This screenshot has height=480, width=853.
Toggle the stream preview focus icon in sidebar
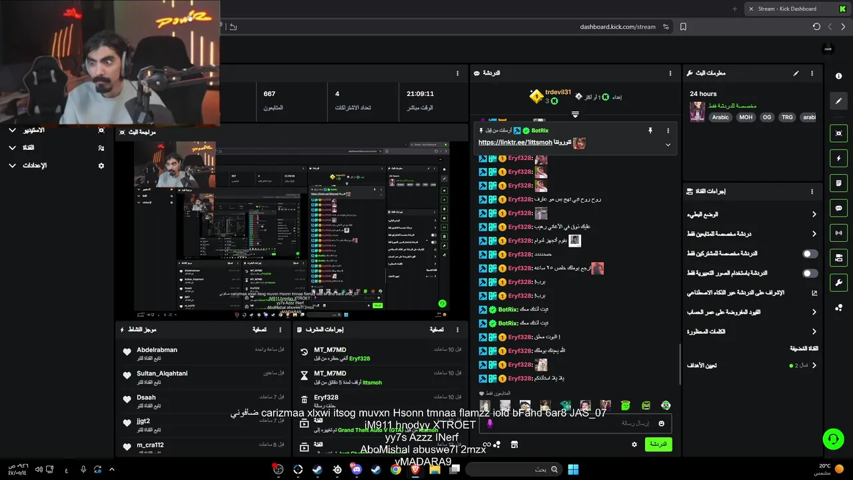[838, 133]
